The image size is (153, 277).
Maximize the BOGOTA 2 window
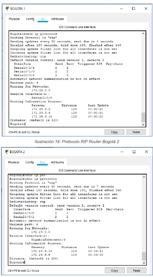tap(134, 152)
